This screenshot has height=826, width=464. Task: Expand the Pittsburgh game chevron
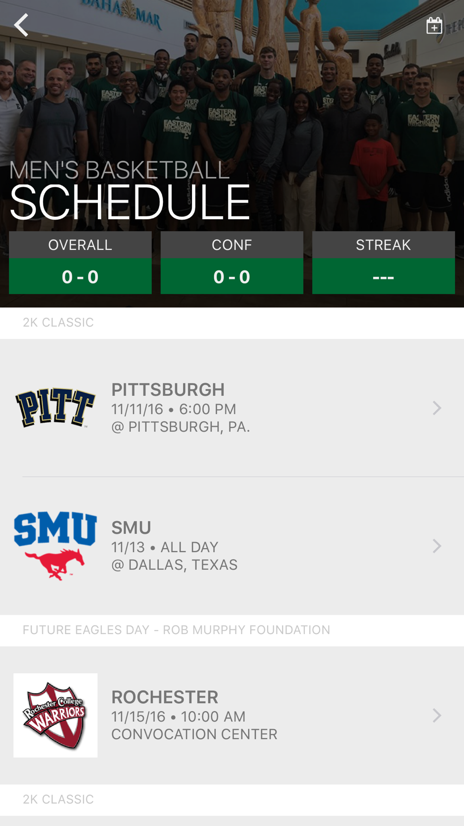tap(437, 408)
